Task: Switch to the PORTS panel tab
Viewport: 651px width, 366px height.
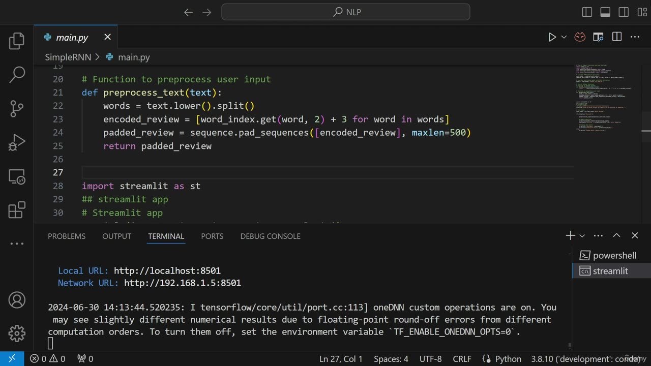Action: (x=212, y=236)
